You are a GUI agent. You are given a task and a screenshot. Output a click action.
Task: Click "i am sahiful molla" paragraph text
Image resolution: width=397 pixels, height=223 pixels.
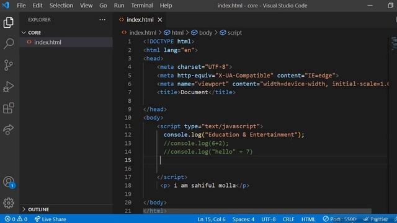(x=205, y=185)
